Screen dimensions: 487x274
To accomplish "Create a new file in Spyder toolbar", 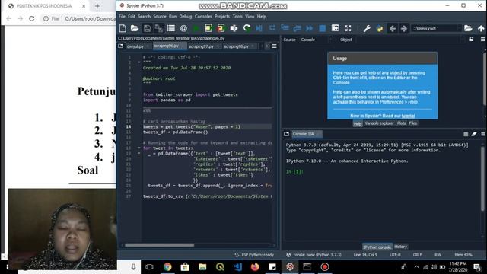I will click(x=123, y=28).
